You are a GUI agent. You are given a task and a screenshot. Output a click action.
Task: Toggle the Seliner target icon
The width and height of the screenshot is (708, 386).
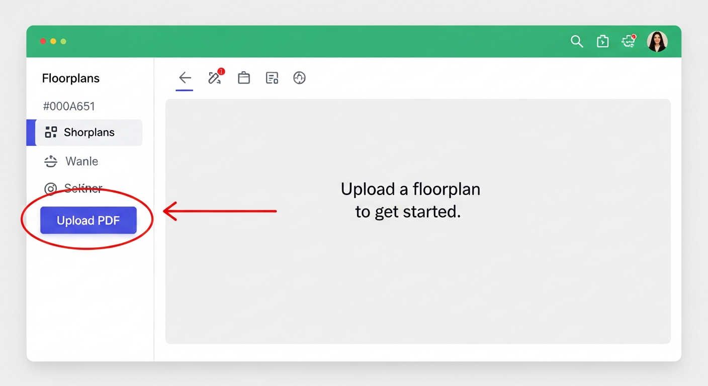click(50, 188)
